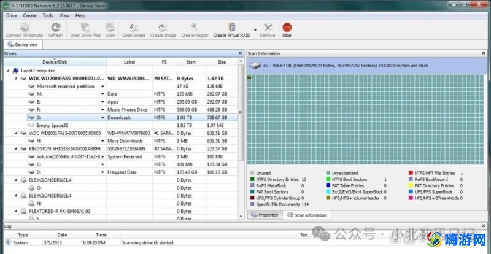Click the NTFS MFT File Entries red swatch
This screenshot has width=491, height=254.
pos(411,173)
